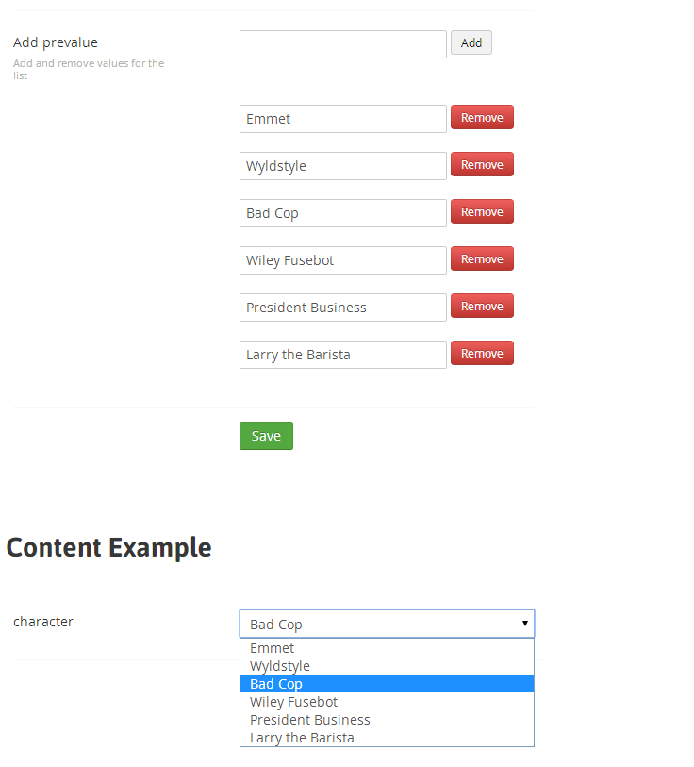
Task: Pick Wyldstyle in the character dropdown list
Action: [x=280, y=666]
